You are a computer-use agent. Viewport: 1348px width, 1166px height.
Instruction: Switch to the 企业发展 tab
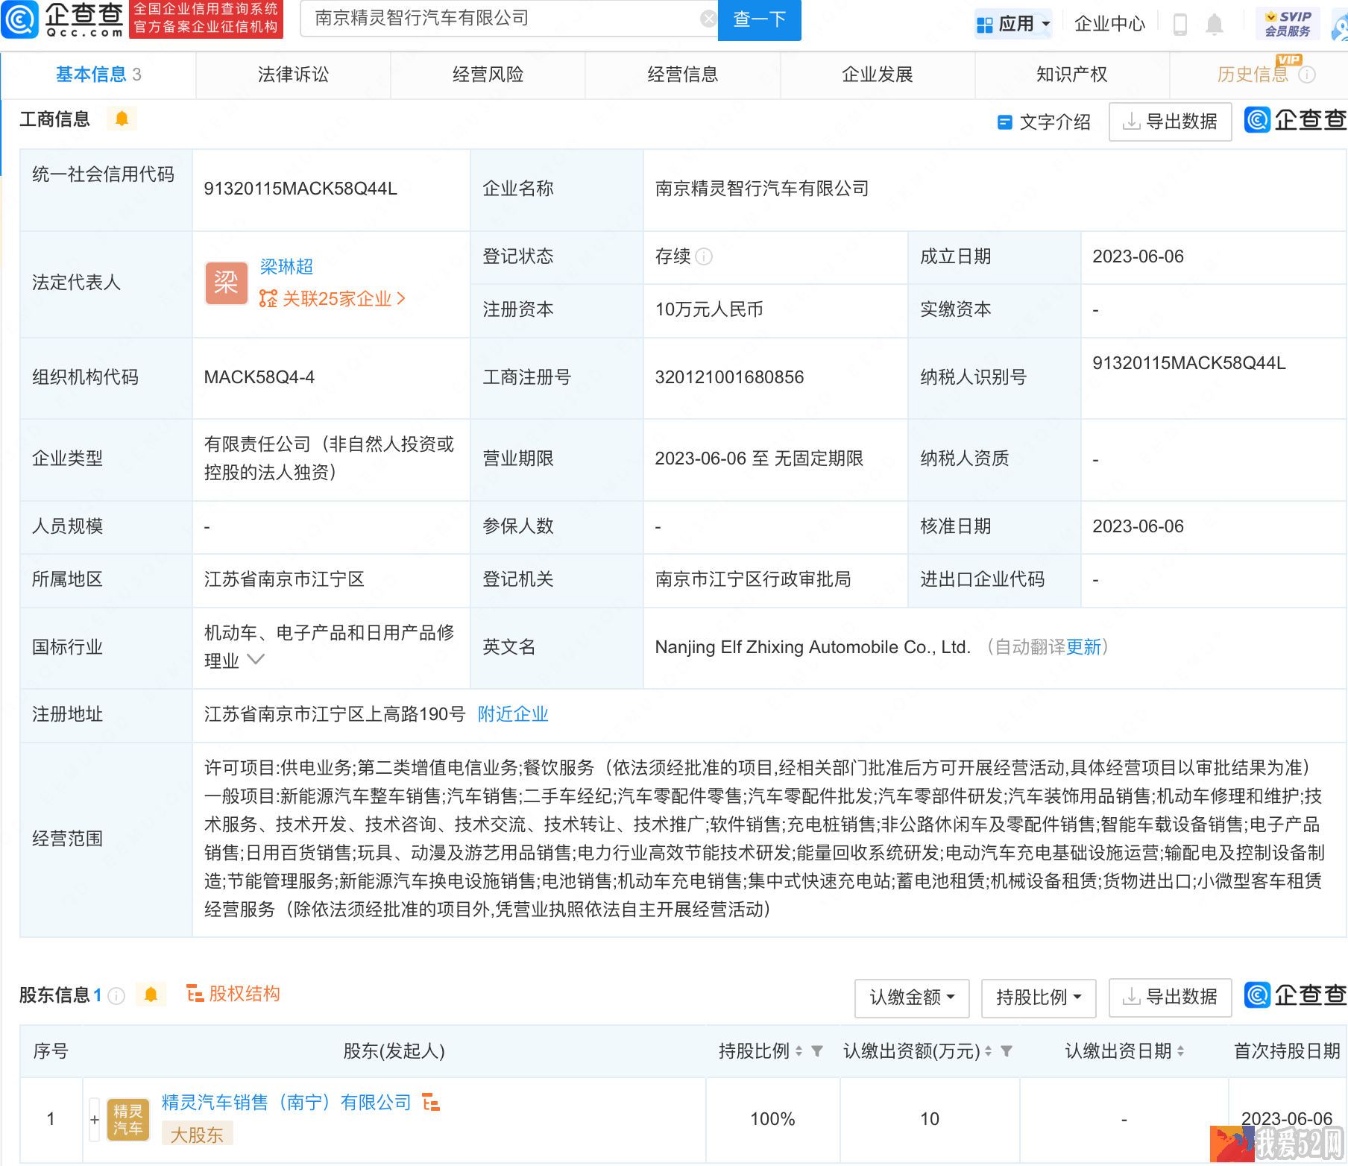tap(878, 75)
